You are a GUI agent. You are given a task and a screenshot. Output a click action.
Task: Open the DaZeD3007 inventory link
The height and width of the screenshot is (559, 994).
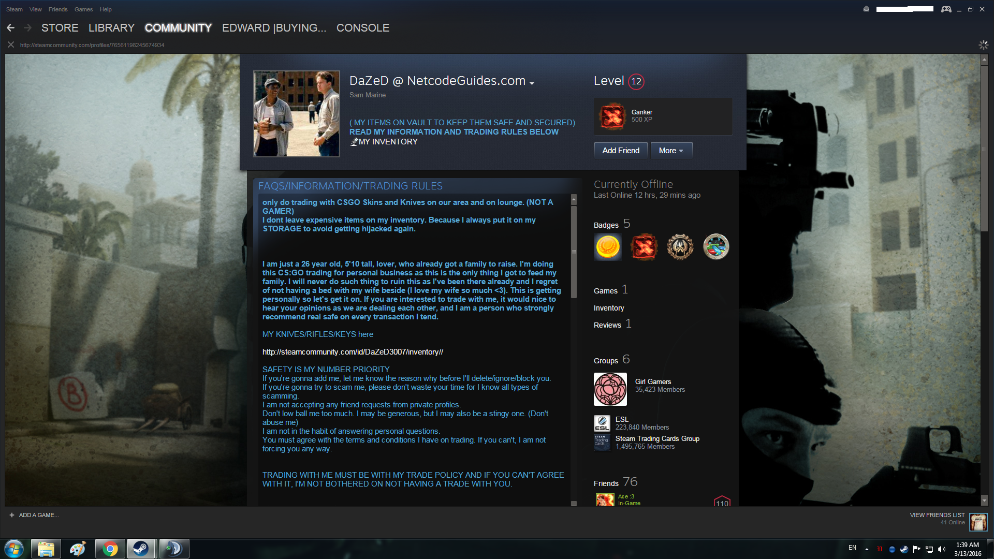tap(353, 352)
